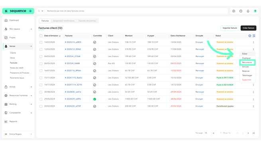This screenshot has width=261, height=146.
Task: Click the plus add icon in top bar
Action: coord(234,11)
